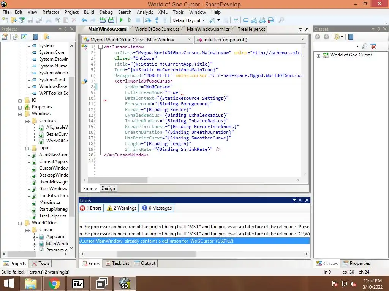
Task: Open Google Chrome from the taskbar
Action: point(54,283)
